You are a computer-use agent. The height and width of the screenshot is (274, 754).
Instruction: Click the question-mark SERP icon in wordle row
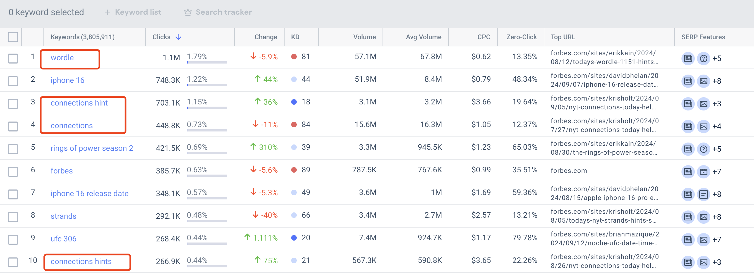point(703,59)
